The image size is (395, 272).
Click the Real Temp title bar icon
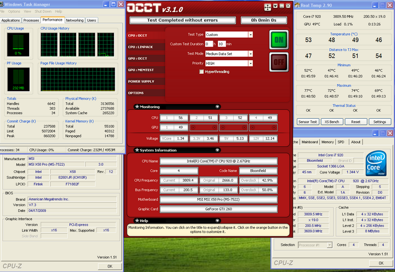[x=297, y=5]
